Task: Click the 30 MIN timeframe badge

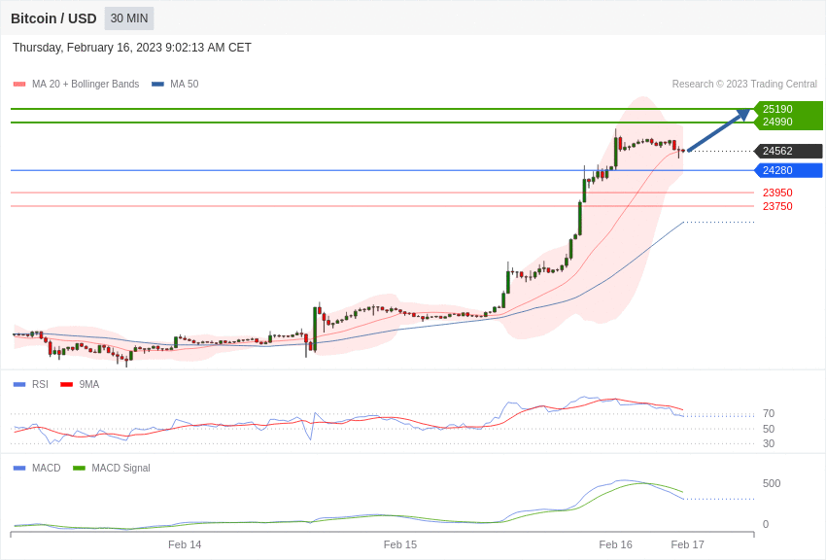Action: [x=129, y=18]
